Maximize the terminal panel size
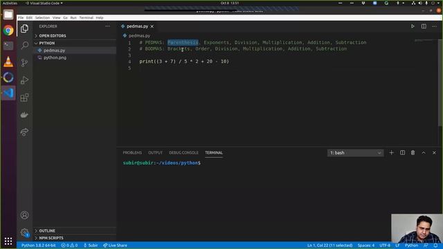443x249 pixels. point(424,153)
